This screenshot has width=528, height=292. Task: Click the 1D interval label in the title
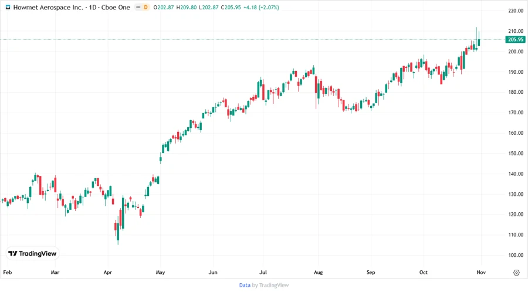point(93,8)
